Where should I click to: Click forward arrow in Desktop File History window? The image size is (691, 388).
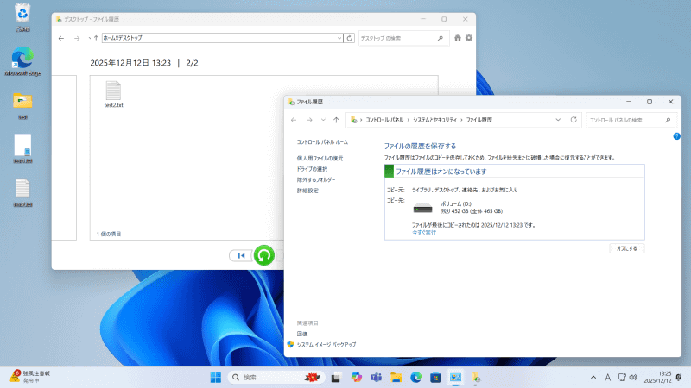tap(77, 39)
